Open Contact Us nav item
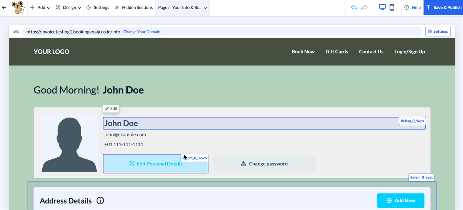Image resolution: width=463 pixels, height=210 pixels. coord(371,51)
